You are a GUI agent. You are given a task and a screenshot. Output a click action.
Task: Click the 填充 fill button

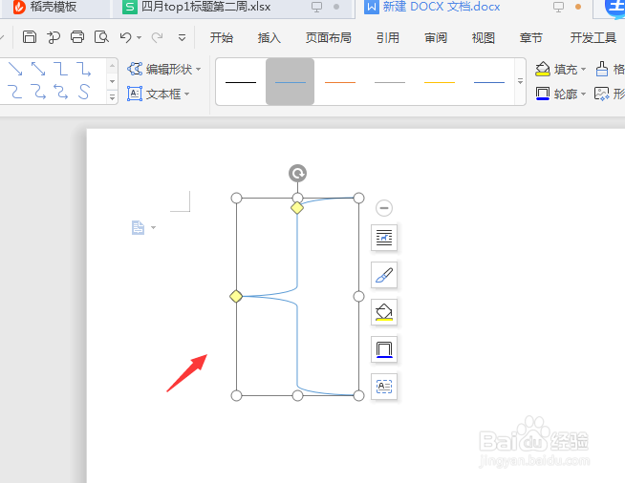click(556, 70)
